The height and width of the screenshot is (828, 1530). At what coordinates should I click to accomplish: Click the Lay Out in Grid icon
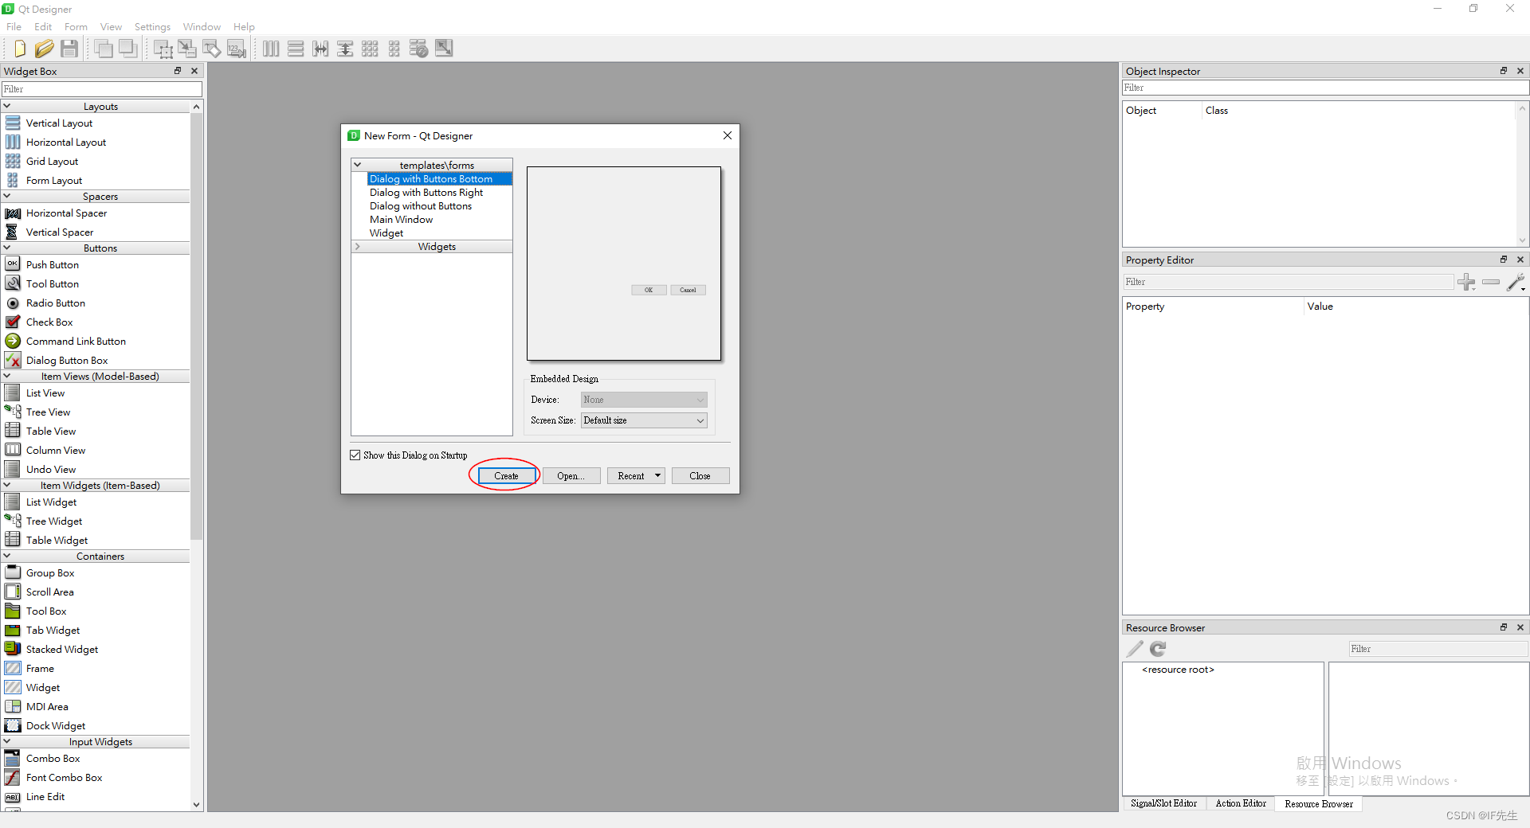click(370, 49)
